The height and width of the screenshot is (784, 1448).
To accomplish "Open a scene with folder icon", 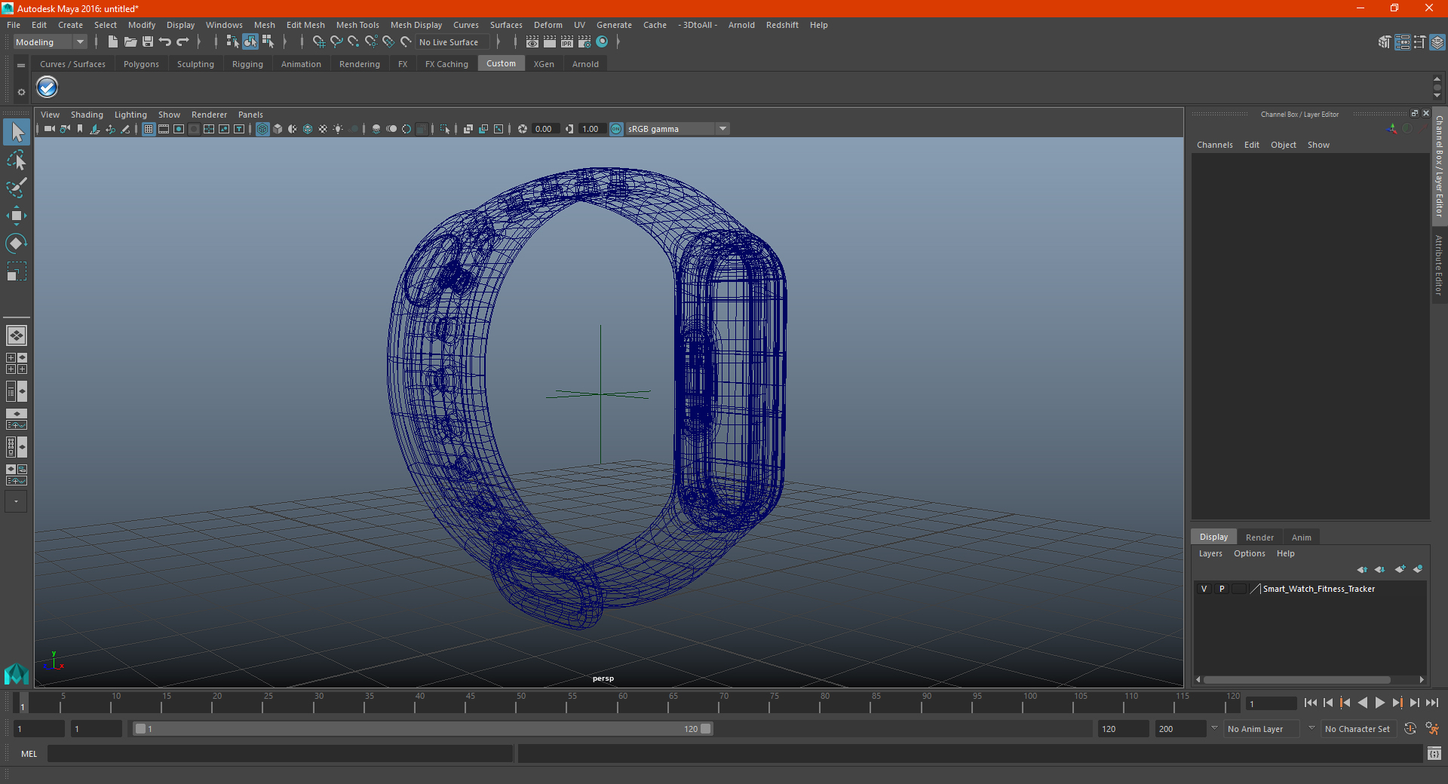I will click(130, 42).
